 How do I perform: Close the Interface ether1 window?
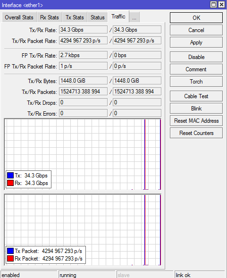pyautogui.click(x=221, y=5)
